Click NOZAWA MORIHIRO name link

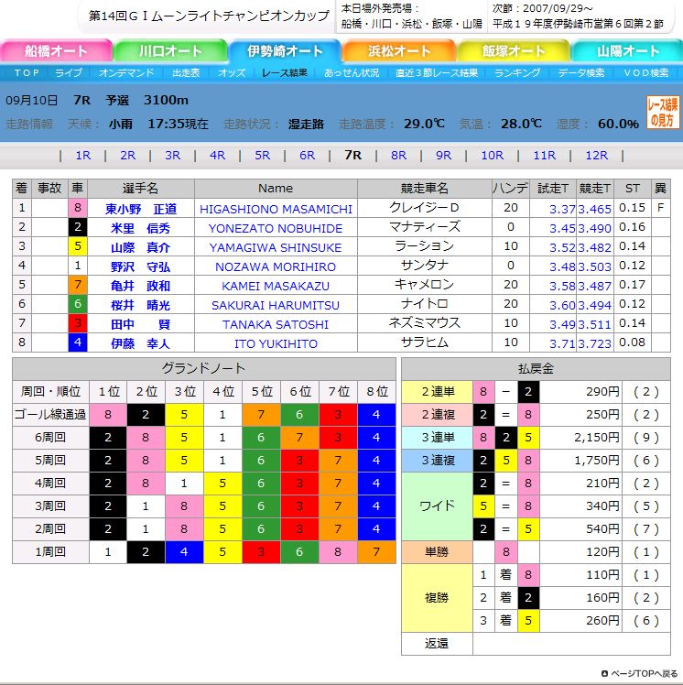coord(276,266)
